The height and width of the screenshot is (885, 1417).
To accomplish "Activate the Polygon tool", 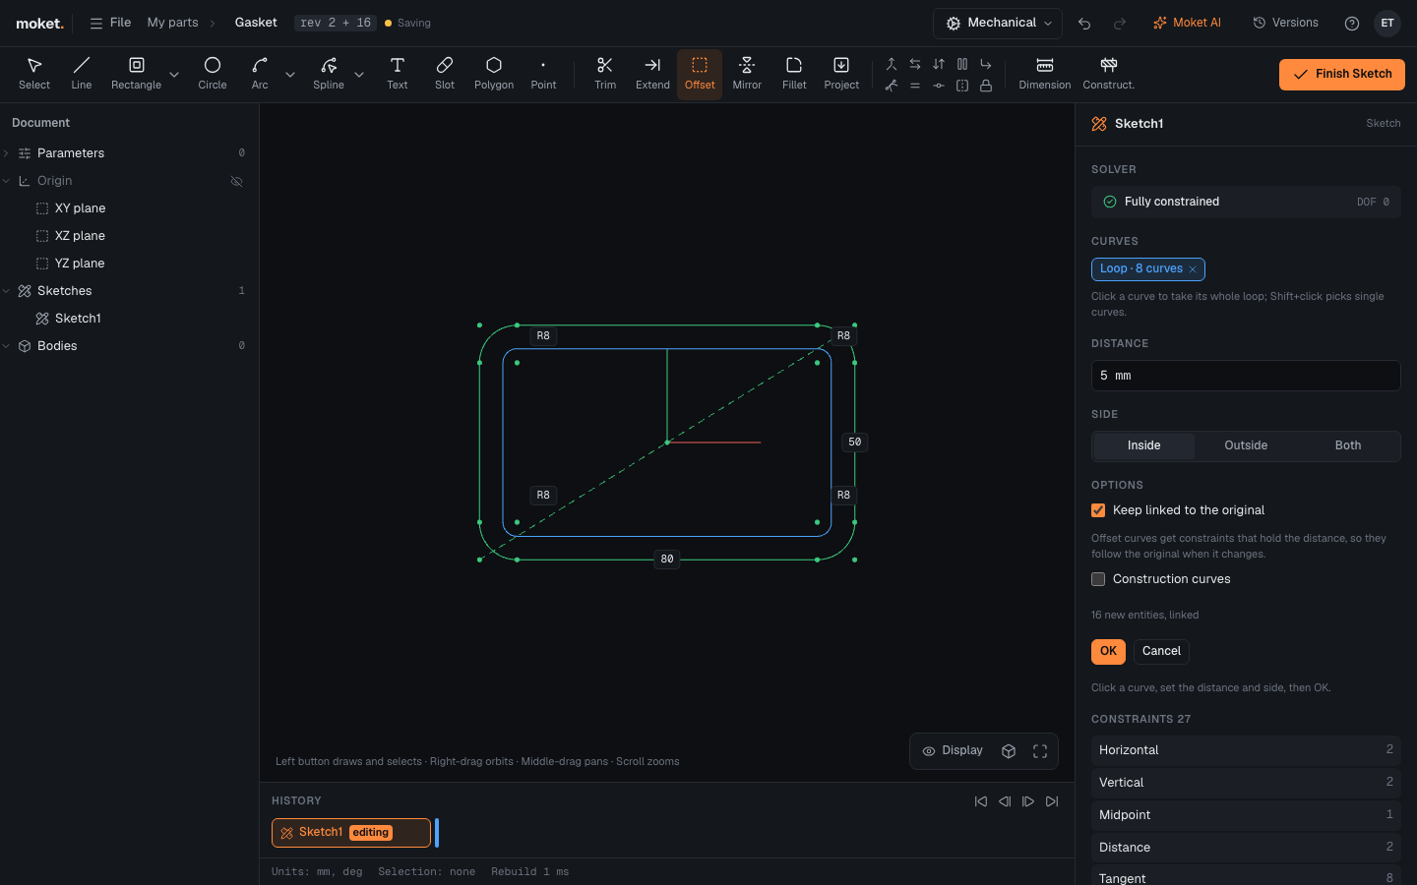I will click(494, 74).
